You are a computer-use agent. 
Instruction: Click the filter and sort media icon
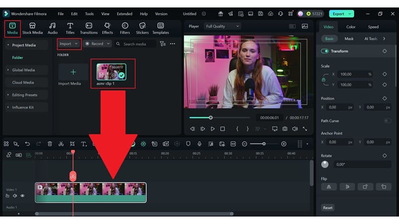[163, 44]
